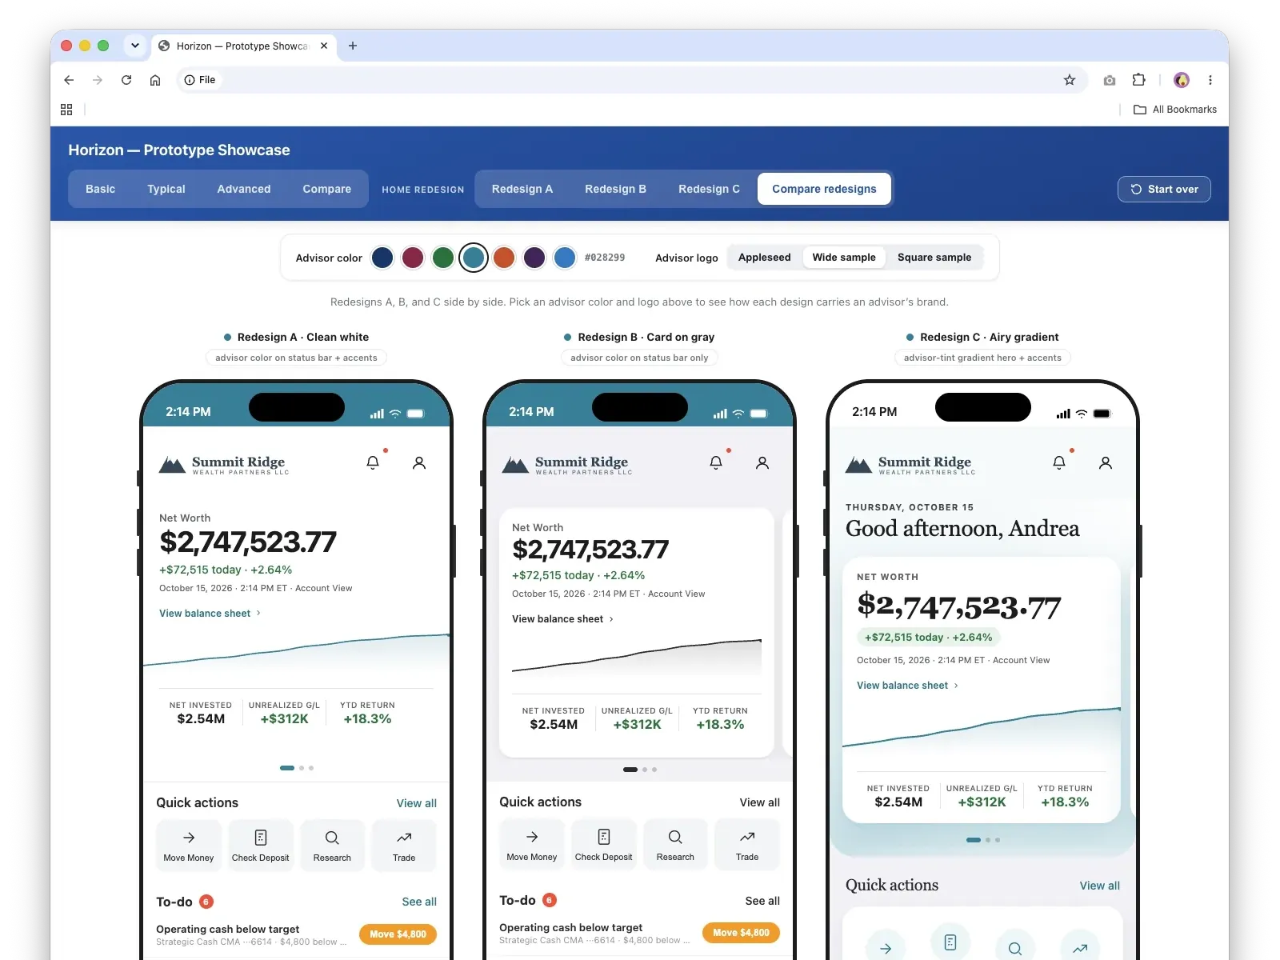The height and width of the screenshot is (960, 1280).
Task: Open View balance sheet in Redesign C
Action: [x=907, y=686]
